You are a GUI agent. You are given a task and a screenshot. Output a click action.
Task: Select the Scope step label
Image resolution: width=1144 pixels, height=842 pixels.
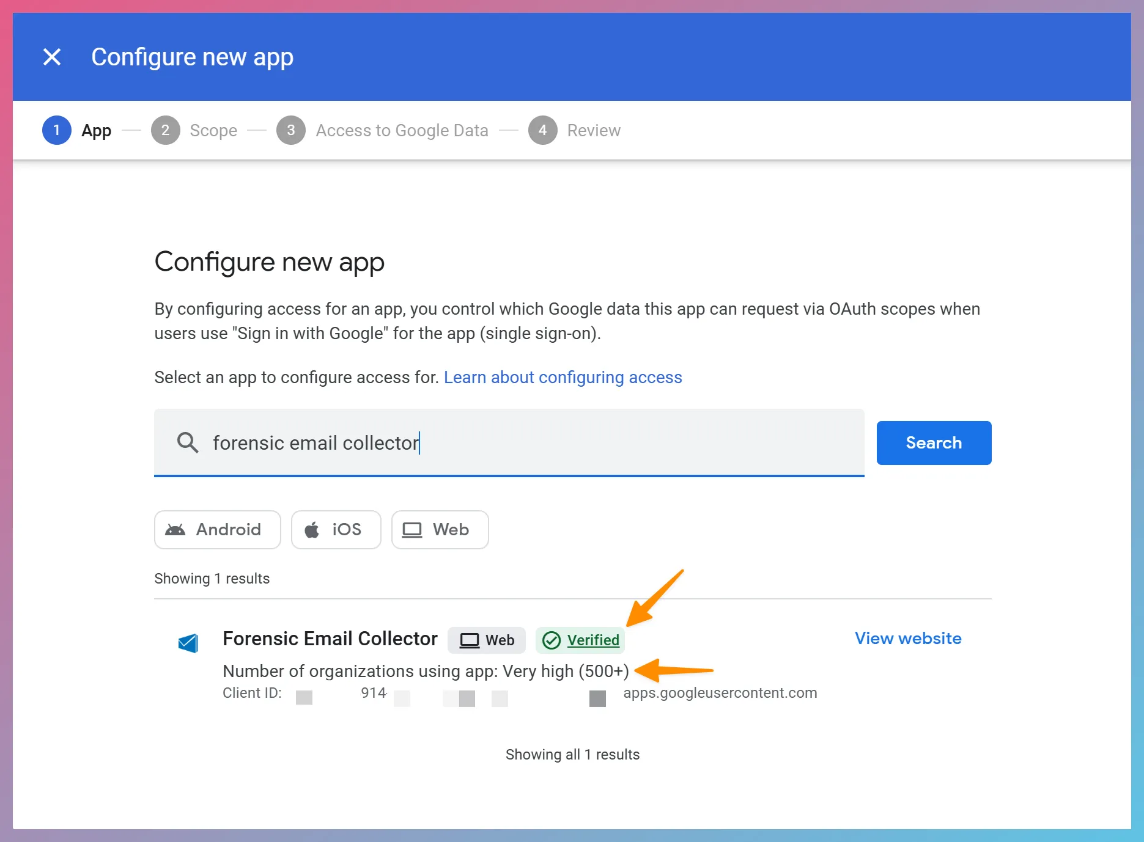pyautogui.click(x=213, y=130)
